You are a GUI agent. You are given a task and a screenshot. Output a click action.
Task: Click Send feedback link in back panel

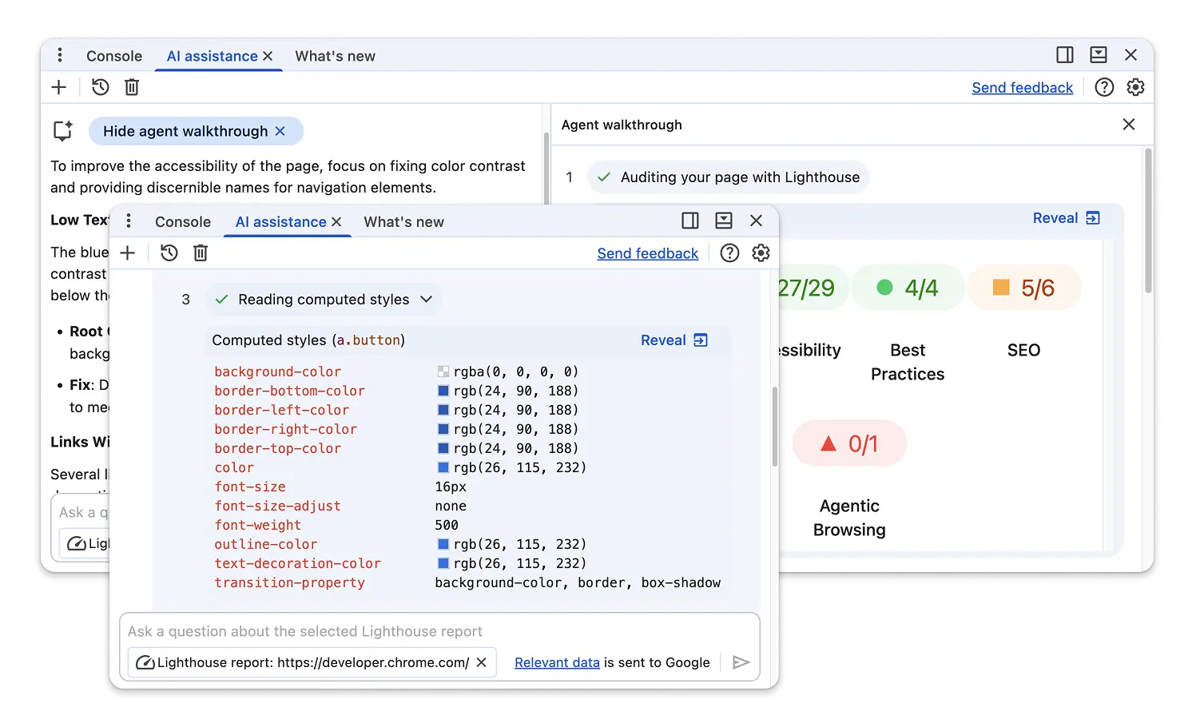tap(1022, 88)
